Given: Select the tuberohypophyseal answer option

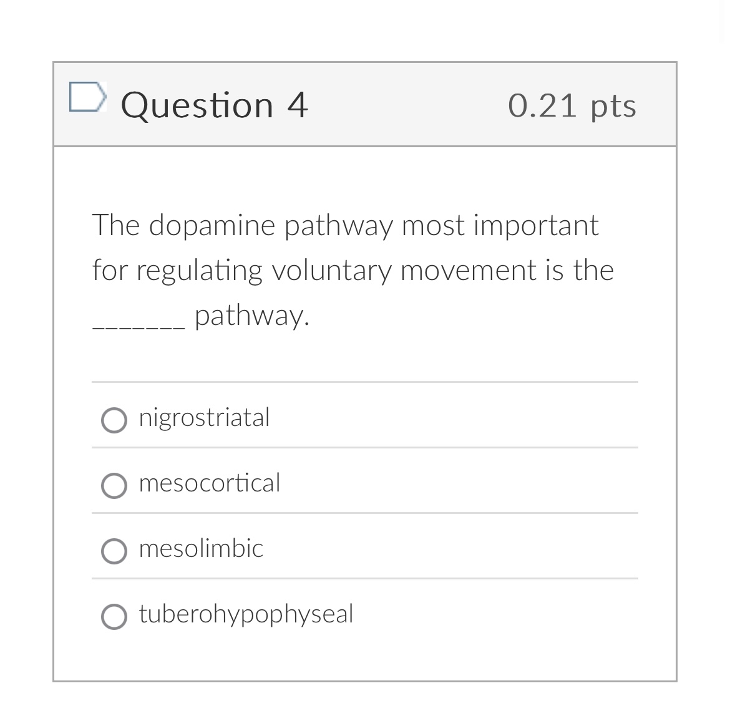Looking at the screenshot, I should pyautogui.click(x=114, y=617).
